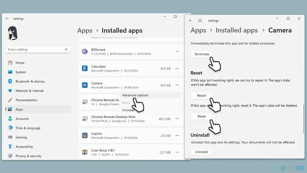Click the Home house icon in sidebar
The image size is (307, 173).
10,63
